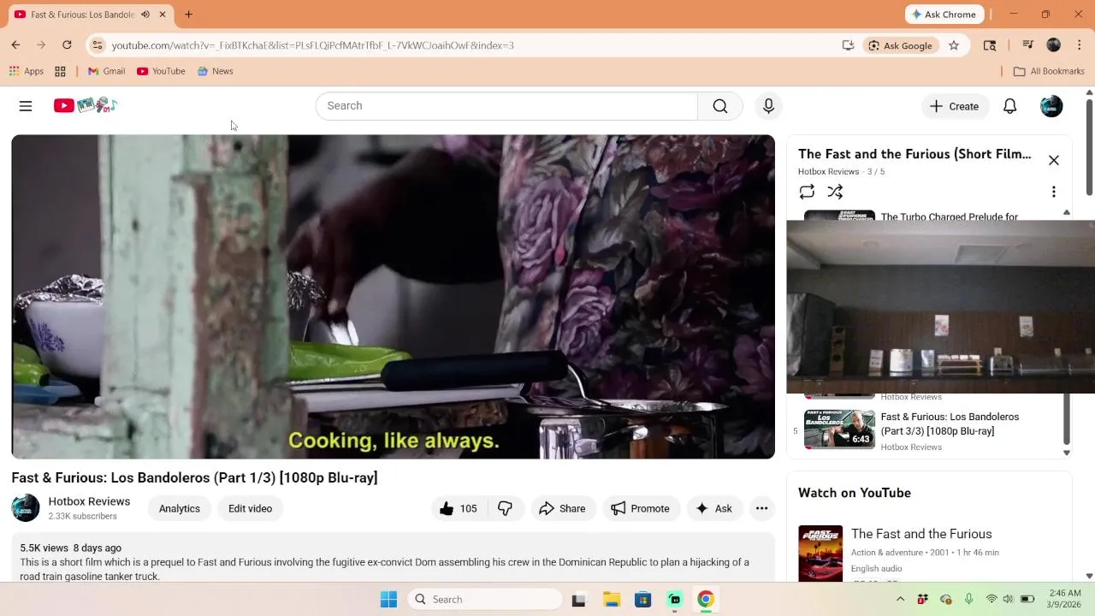Open taskbar clock showing 2:46 AM
Screen dimensions: 1095x616
tap(1063, 599)
